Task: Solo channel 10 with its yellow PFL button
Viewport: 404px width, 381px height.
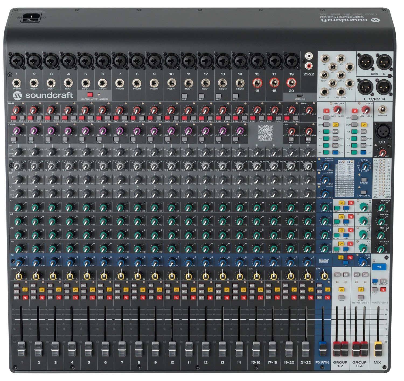Action: point(177,290)
